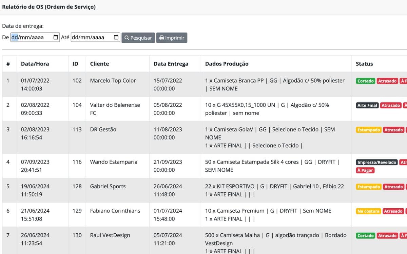Click the red À Pagar badge on order 116
Viewport: 407px width, 254px height.
click(365, 170)
